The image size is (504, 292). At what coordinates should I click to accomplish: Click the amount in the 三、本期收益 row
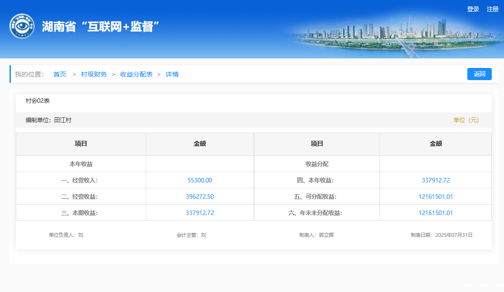(200, 213)
